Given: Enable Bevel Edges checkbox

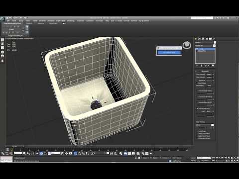Looking at the screenshot, I should [197, 83].
